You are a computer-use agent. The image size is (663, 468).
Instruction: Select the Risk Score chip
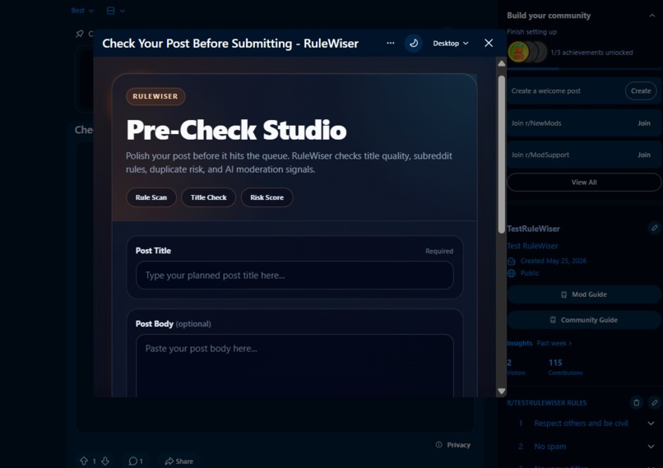pos(267,197)
